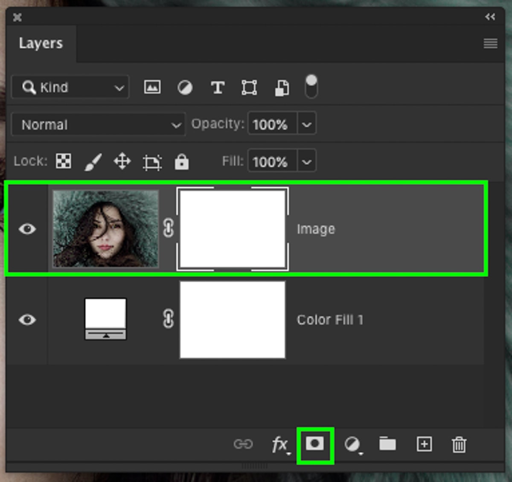Delete layer using trash icon
The image size is (512, 482).
[459, 444]
